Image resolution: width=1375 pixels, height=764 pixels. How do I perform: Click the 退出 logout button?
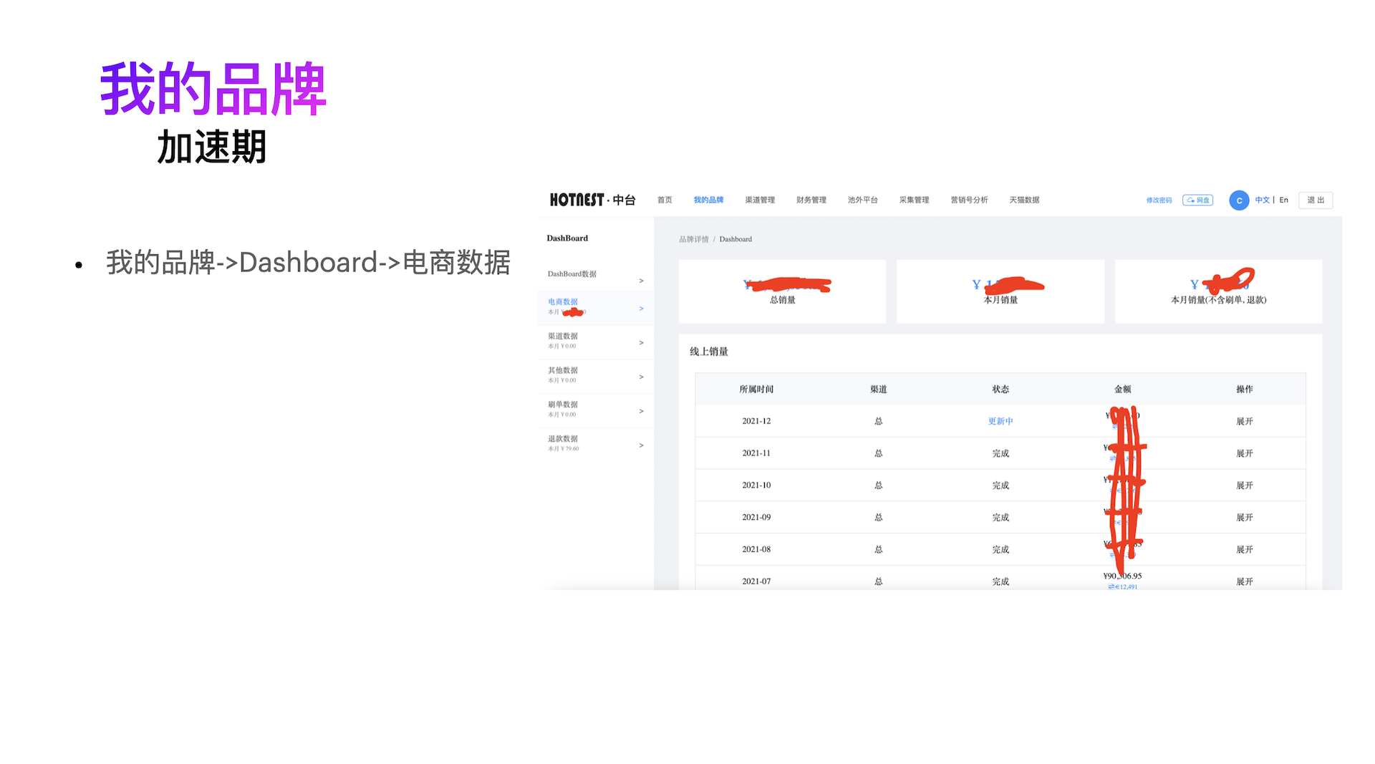pyautogui.click(x=1316, y=200)
